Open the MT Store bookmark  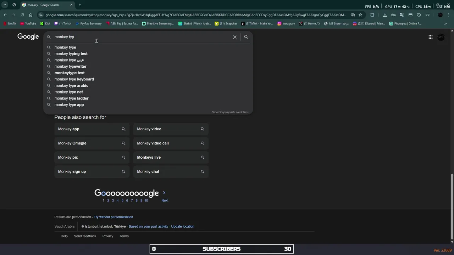[x=337, y=24]
